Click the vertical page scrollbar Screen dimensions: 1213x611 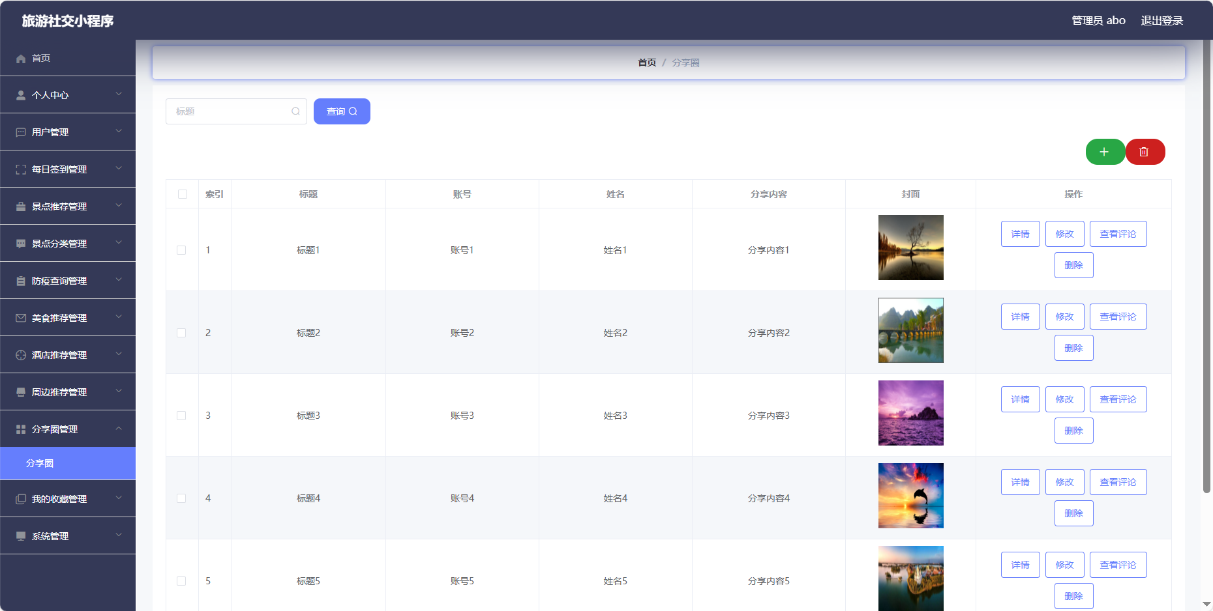pos(1207,267)
